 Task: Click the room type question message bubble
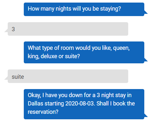coord(84,52)
